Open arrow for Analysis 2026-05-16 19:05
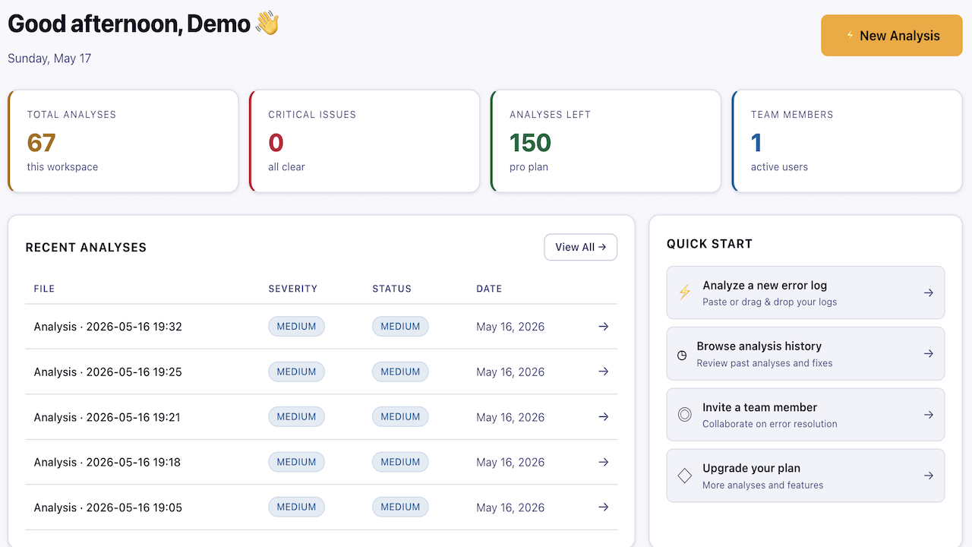 coord(604,507)
